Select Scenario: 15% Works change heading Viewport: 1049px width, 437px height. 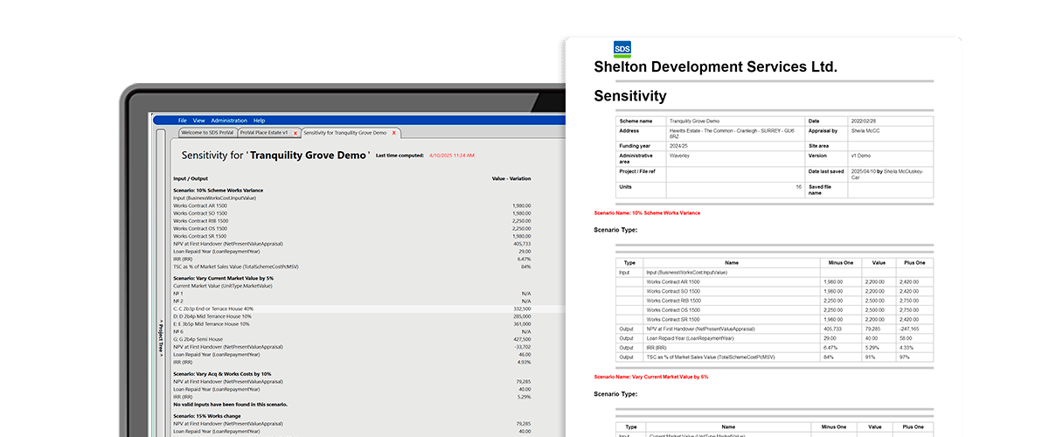tap(207, 415)
